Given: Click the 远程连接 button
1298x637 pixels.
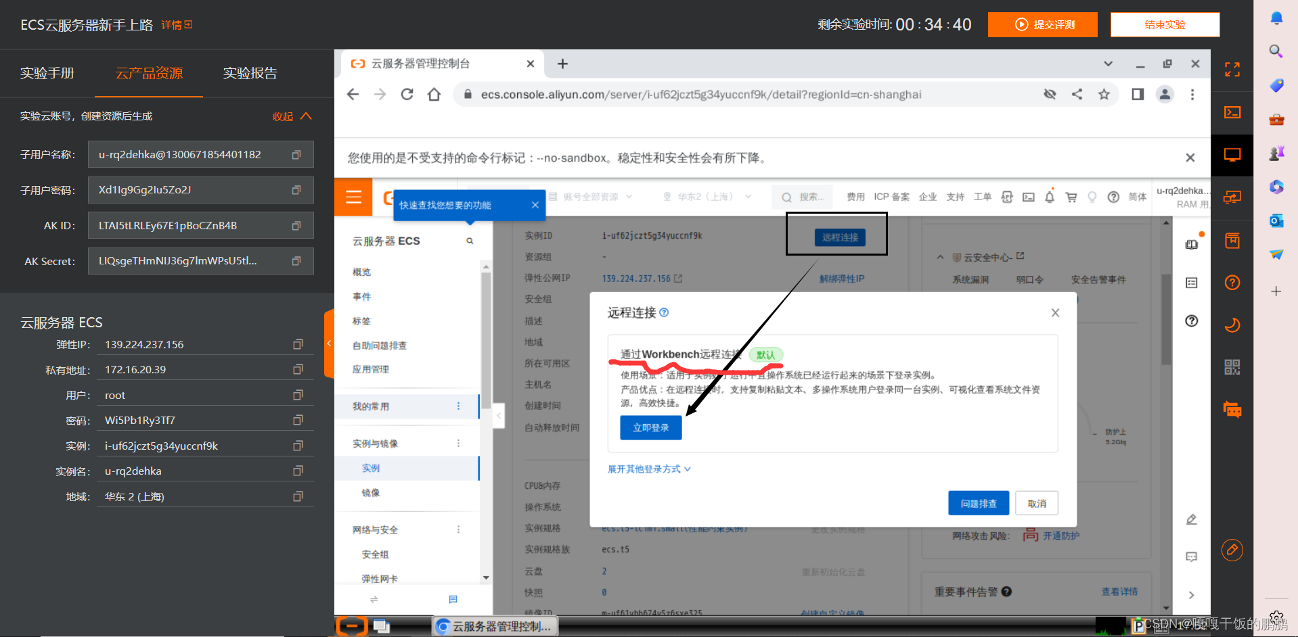Looking at the screenshot, I should (x=840, y=237).
